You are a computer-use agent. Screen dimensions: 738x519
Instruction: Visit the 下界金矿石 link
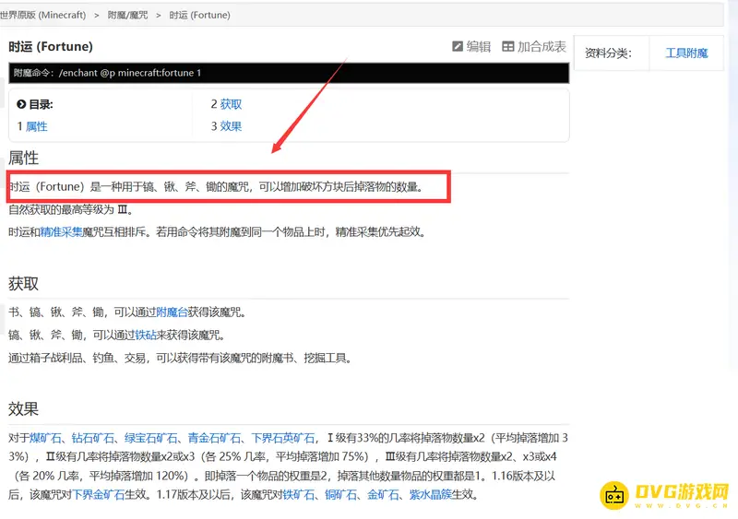pyautogui.click(x=98, y=495)
